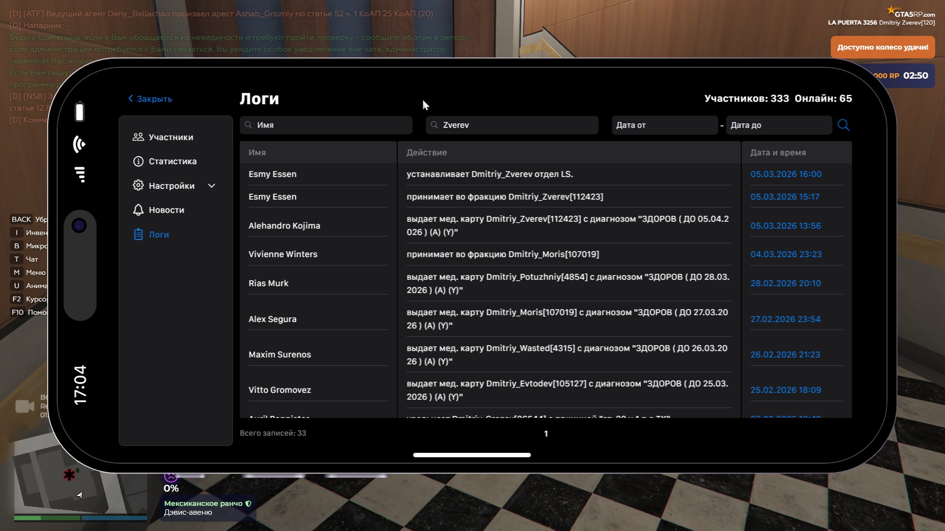Click the Имя search input field

pos(326,125)
